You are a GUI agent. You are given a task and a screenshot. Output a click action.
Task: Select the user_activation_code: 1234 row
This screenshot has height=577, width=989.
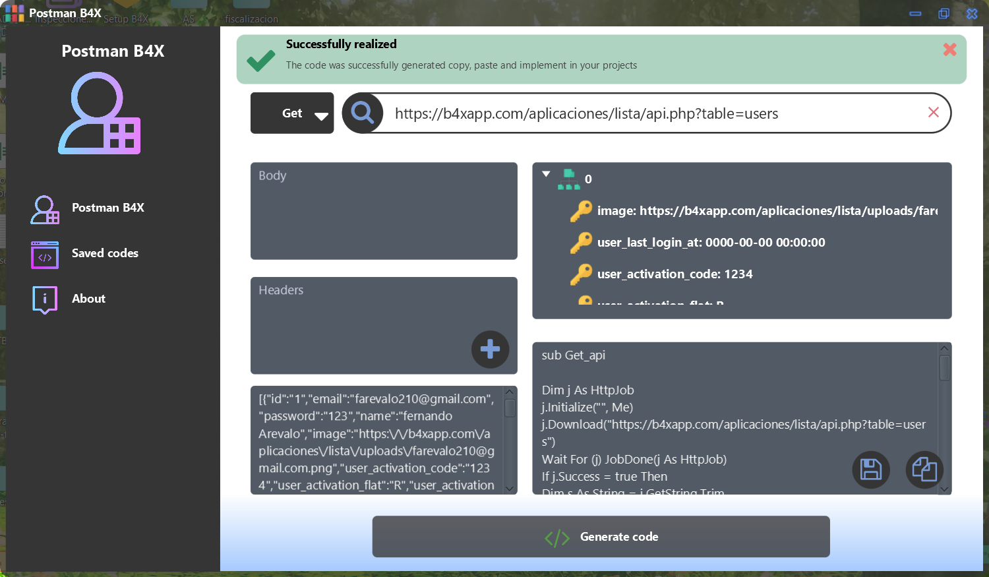pyautogui.click(x=661, y=274)
